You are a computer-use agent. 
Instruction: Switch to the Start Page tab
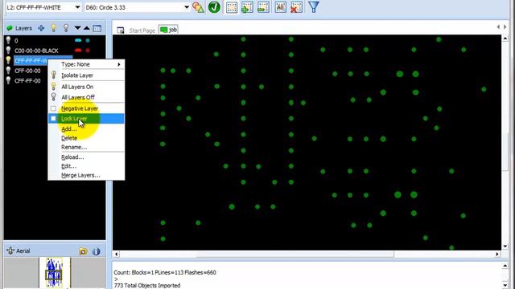(x=142, y=31)
